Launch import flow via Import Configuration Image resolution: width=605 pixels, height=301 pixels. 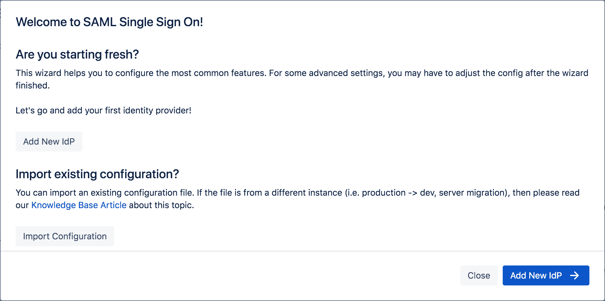pos(65,236)
